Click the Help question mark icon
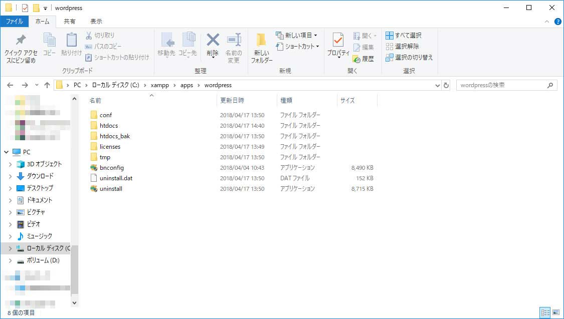This screenshot has width=564, height=319. coord(557,22)
